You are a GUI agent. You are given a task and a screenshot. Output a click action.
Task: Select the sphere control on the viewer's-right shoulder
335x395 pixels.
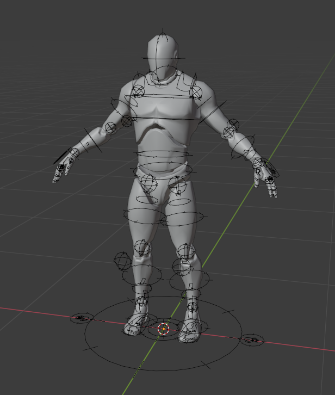click(x=196, y=92)
